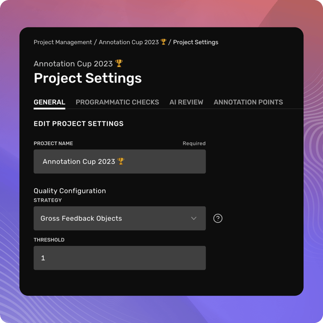Image resolution: width=323 pixels, height=323 pixels.
Task: Click the Strategy help question mark icon
Action: [218, 218]
